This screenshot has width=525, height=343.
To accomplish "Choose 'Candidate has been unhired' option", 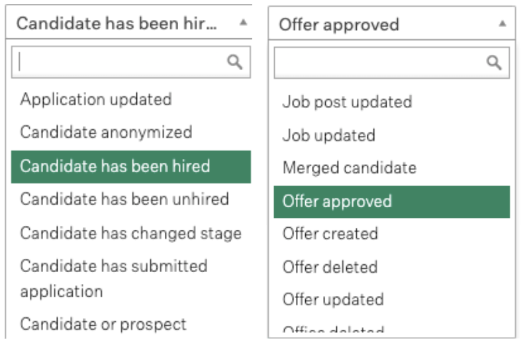I will click(131, 199).
